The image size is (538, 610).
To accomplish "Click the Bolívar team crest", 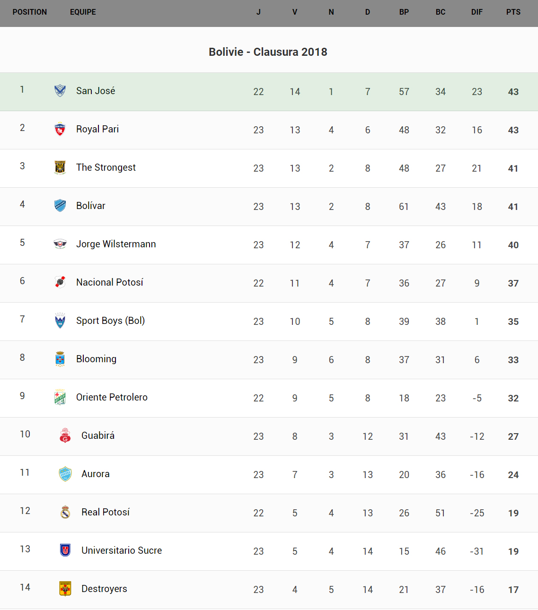I will pos(60,206).
